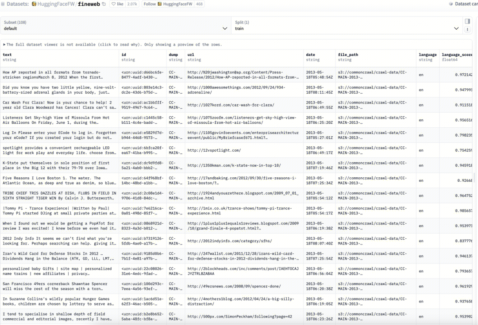Click the date cell 2013-05-18T07:19:46Z

pos(320,165)
